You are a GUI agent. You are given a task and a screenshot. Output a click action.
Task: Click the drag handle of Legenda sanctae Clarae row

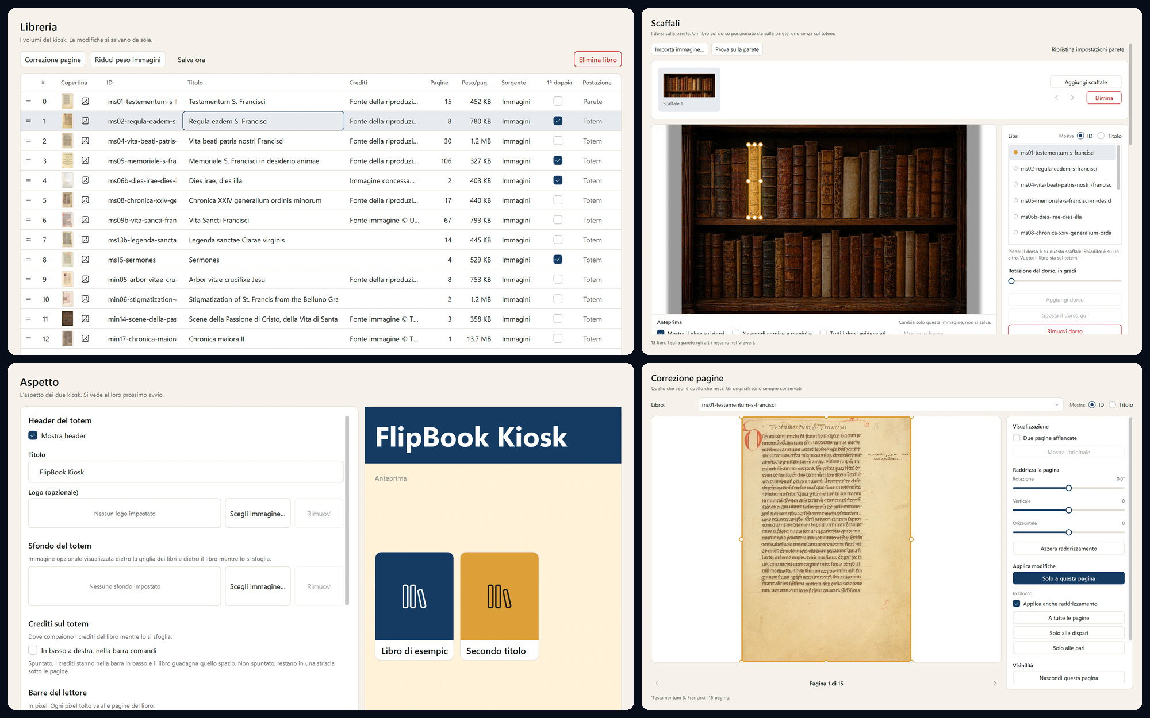pyautogui.click(x=28, y=240)
